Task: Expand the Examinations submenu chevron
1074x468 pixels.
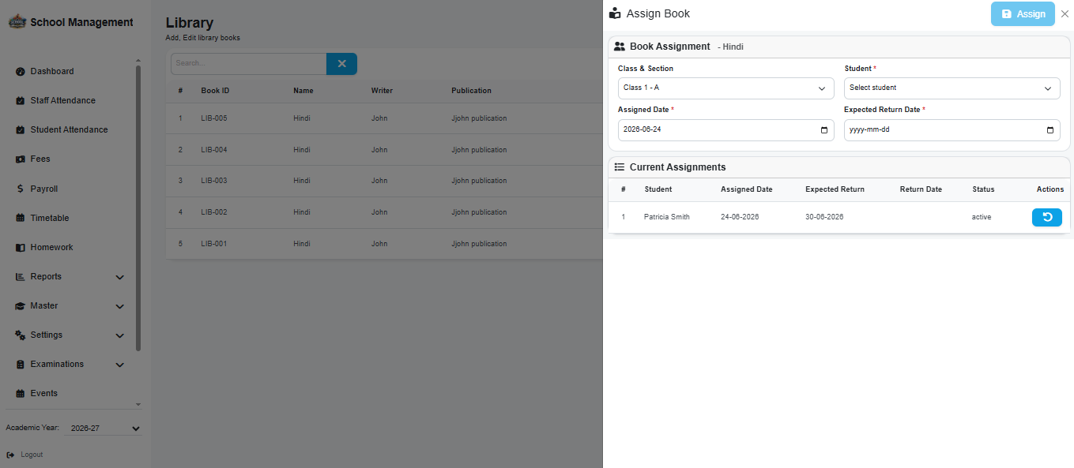Action: 120,365
